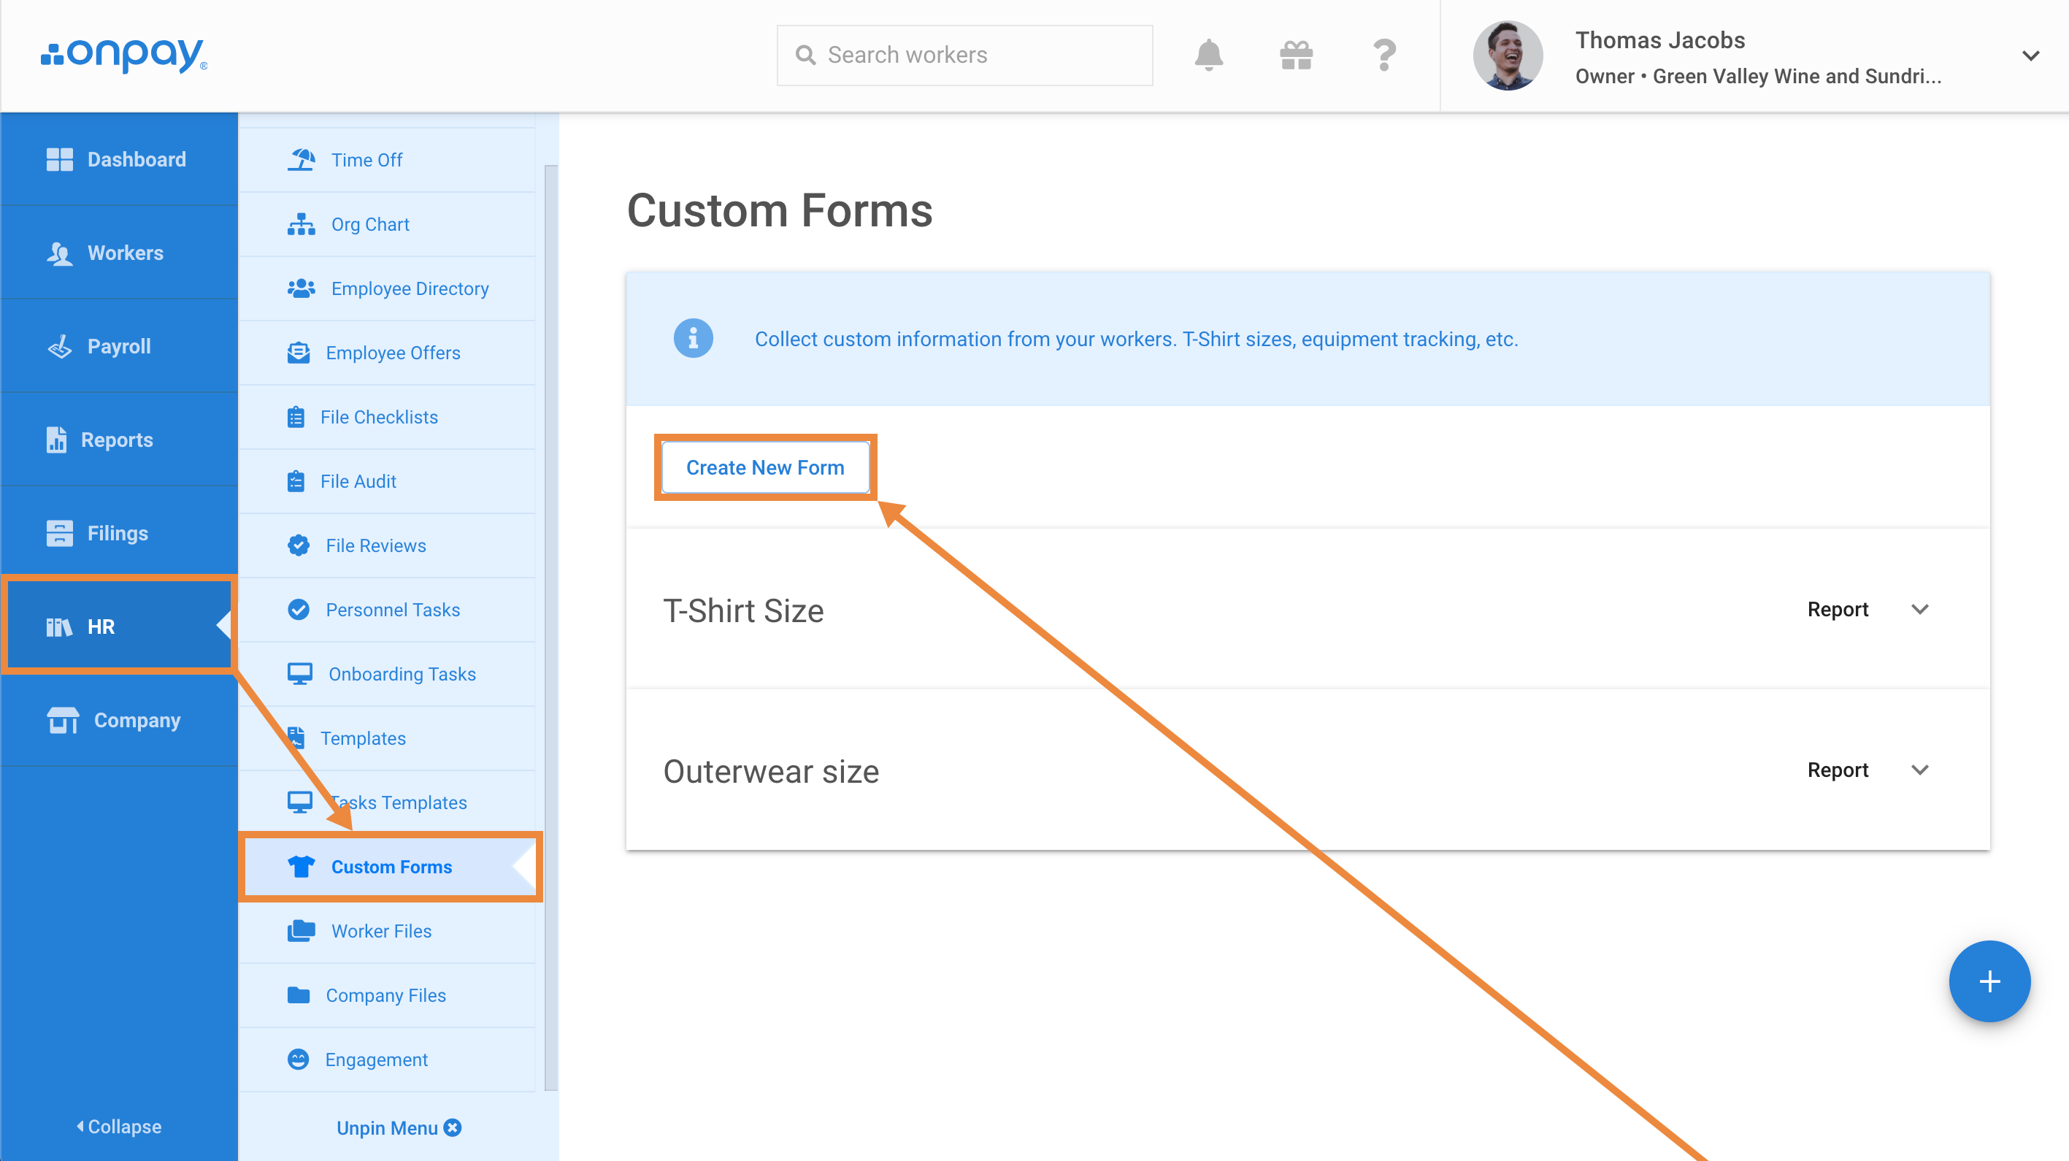Click the HR books icon
Image resolution: width=2069 pixels, height=1161 pixels.
pyautogui.click(x=59, y=627)
